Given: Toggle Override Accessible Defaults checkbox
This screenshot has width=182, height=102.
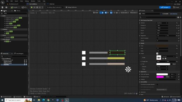Looking at the screenshot, I should click(157, 84).
